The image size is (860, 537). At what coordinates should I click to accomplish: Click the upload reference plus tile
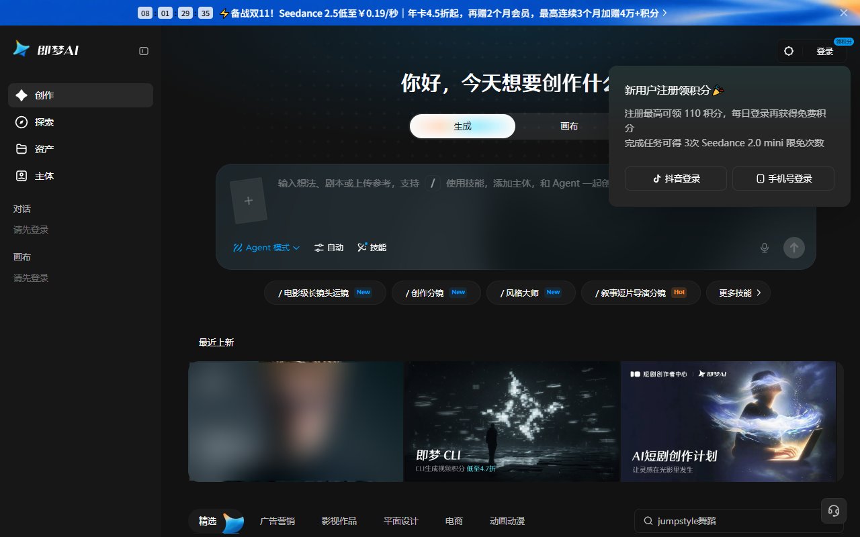[249, 200]
